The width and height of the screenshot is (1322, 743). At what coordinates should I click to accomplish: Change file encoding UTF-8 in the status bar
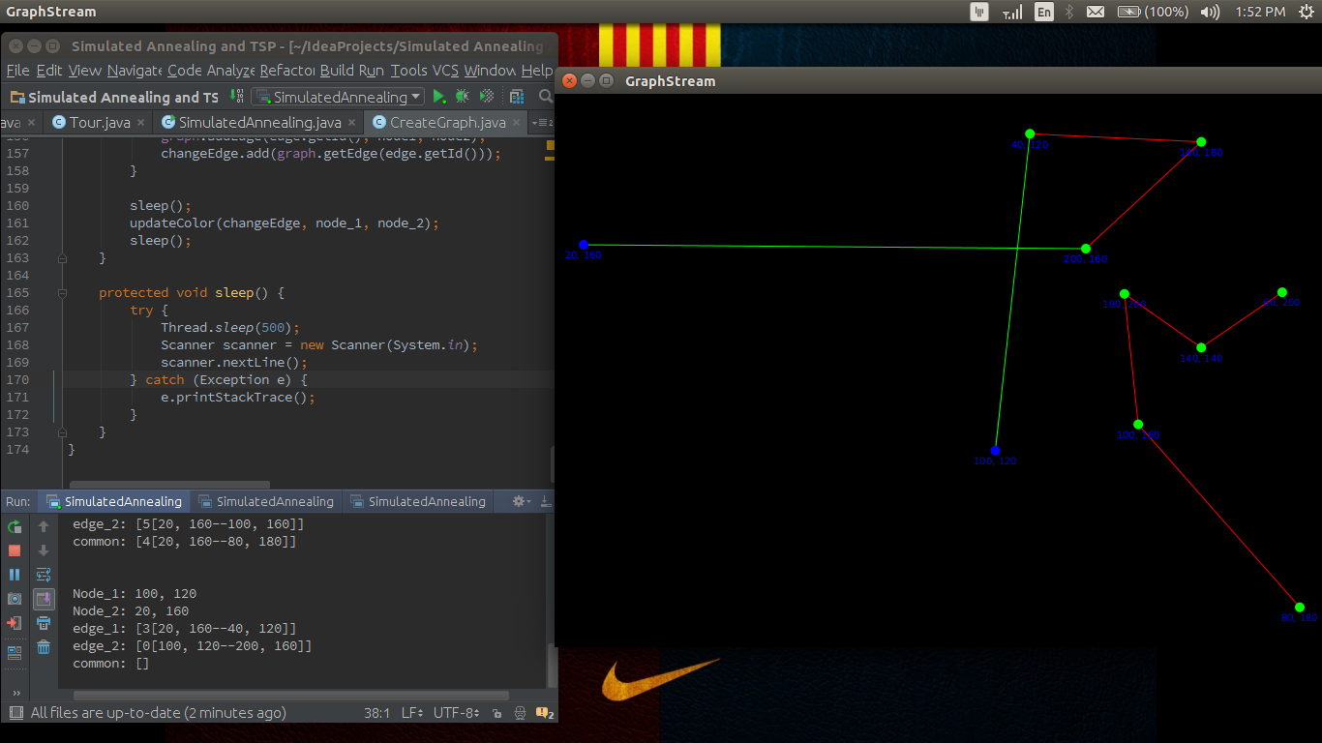point(457,713)
